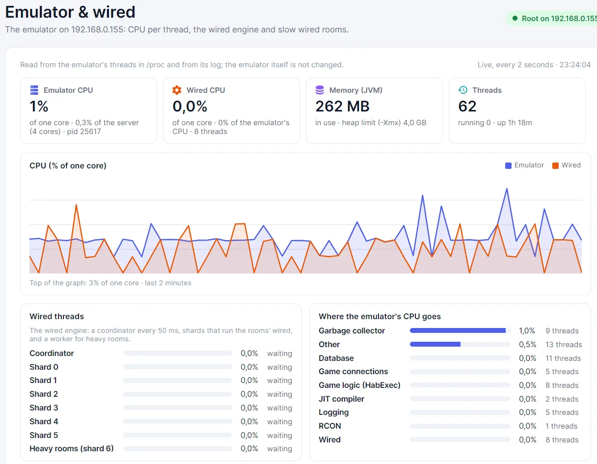Select the RCON row label
Image resolution: width=597 pixels, height=464 pixels.
click(330, 426)
